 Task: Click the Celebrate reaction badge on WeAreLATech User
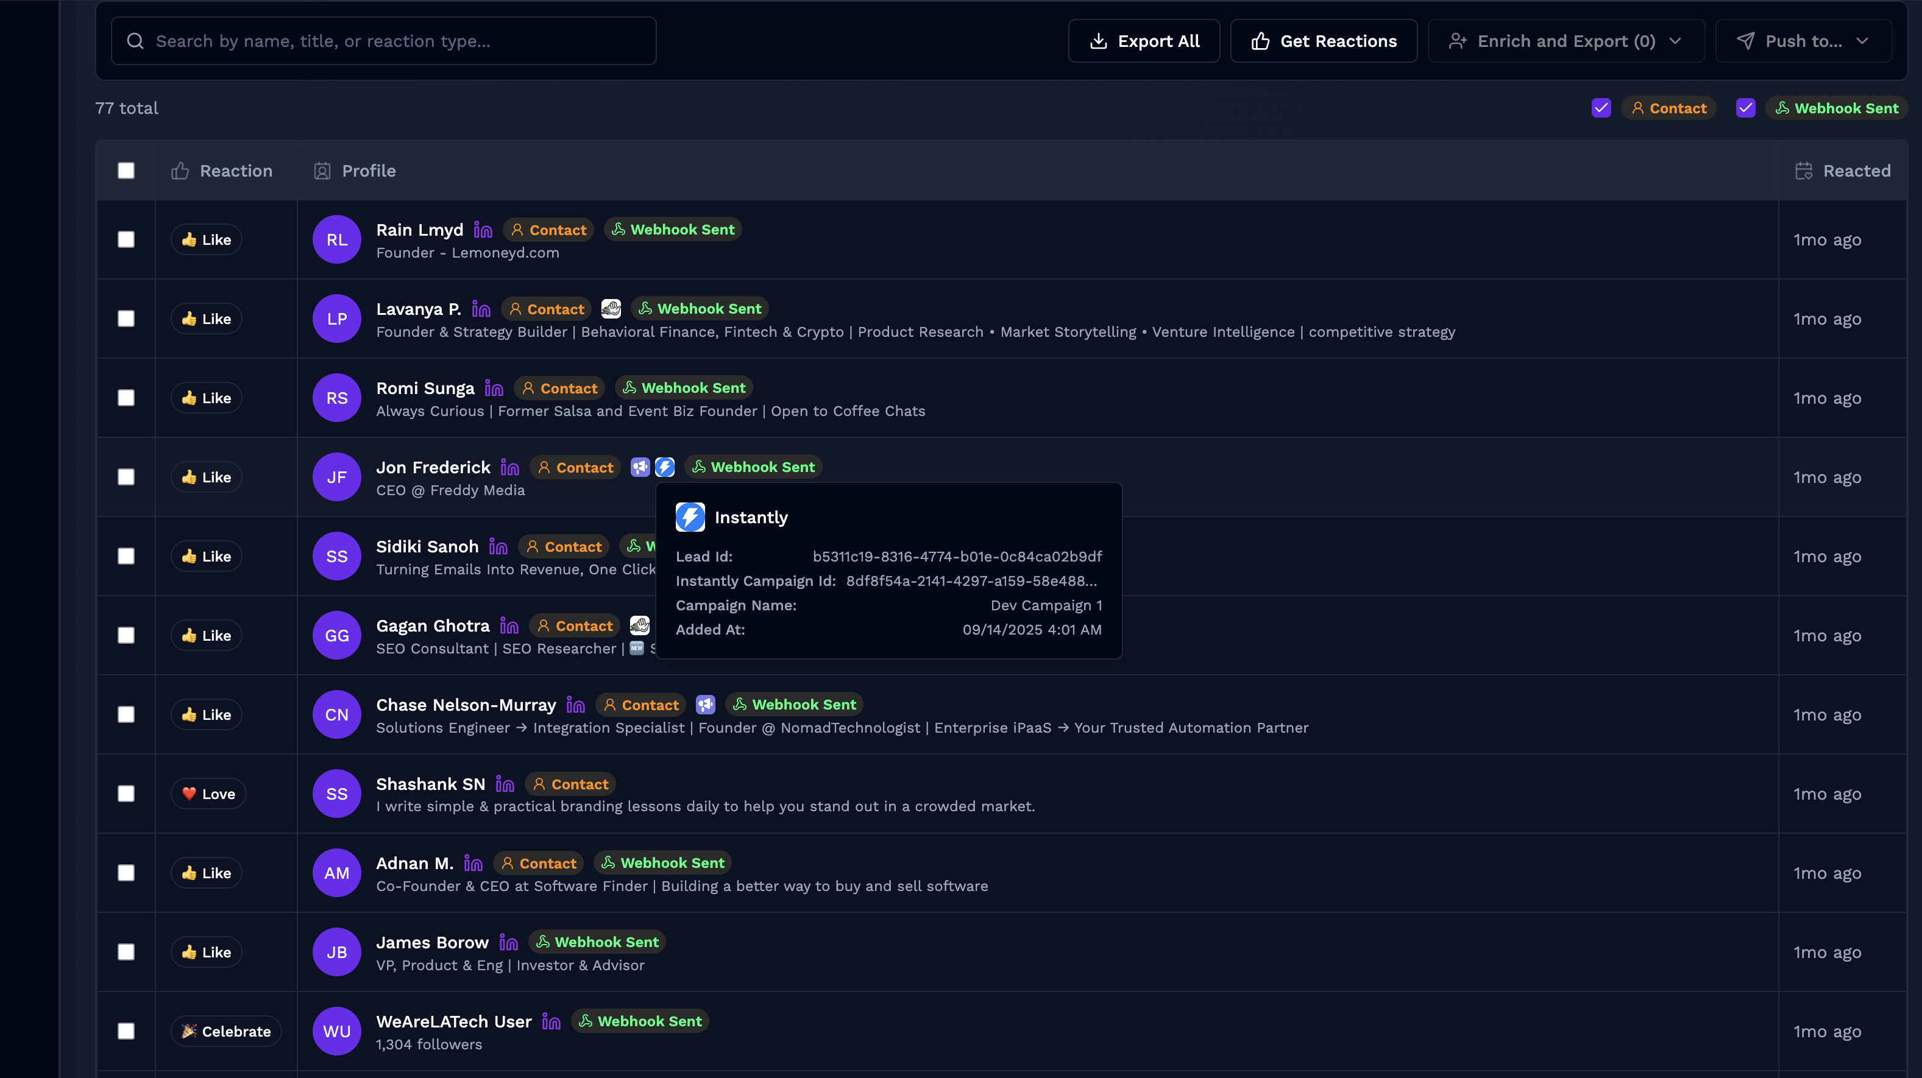(x=226, y=1031)
